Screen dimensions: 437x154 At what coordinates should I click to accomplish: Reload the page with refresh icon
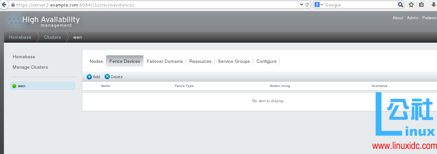click(307, 5)
